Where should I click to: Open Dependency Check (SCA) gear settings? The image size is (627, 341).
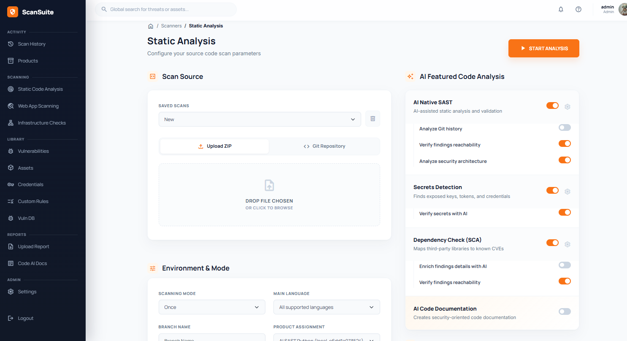[x=568, y=244]
